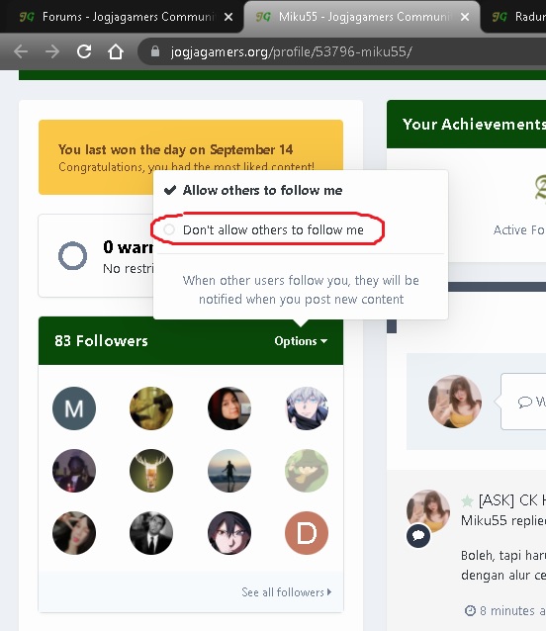Viewport: 546px width, 631px height.
Task: Click the Active Fo rank label
Action: pos(519,229)
